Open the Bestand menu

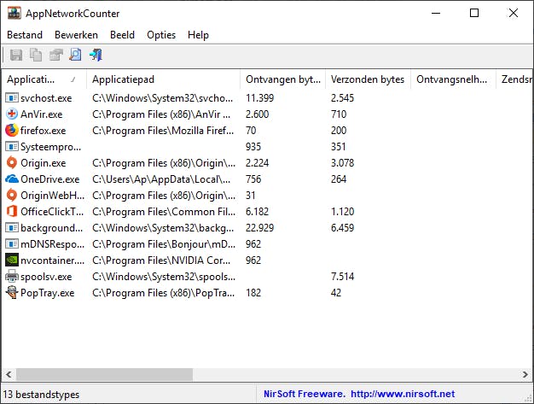[x=25, y=35]
